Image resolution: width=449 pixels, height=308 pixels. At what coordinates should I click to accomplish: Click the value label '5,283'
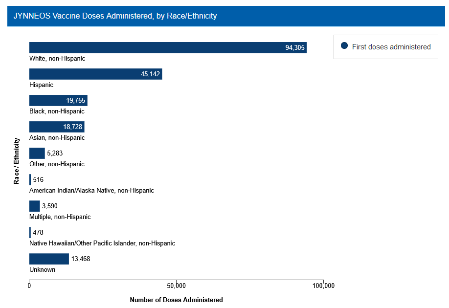(55, 153)
